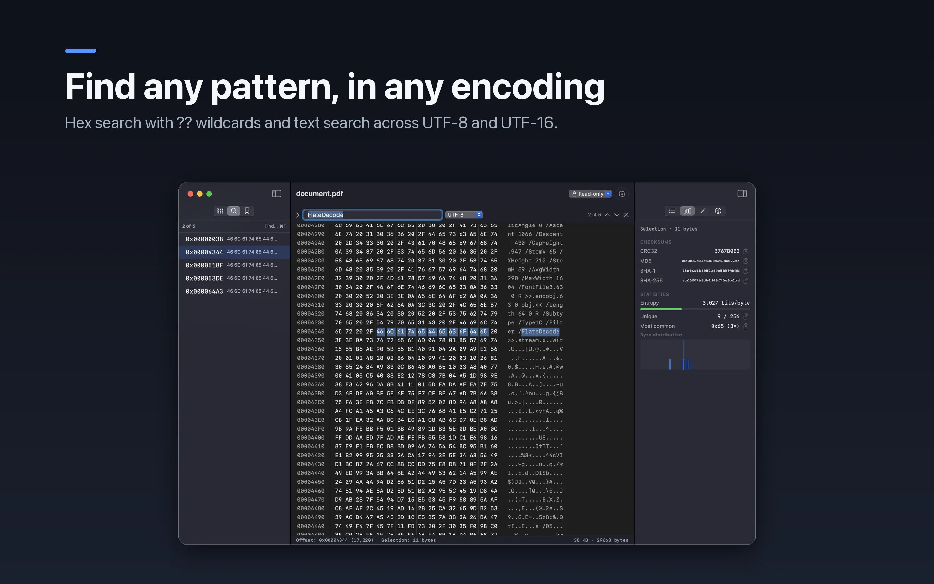Switch to inspector list tab
The height and width of the screenshot is (584, 934).
672,211
